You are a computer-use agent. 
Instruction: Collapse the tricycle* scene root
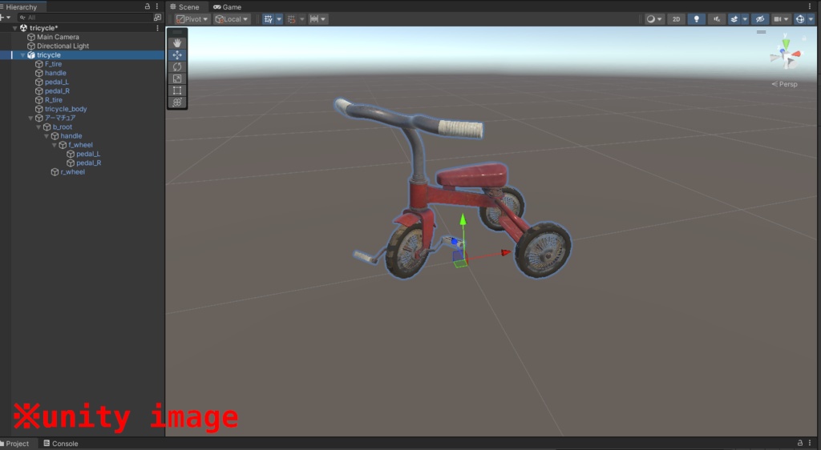14,28
